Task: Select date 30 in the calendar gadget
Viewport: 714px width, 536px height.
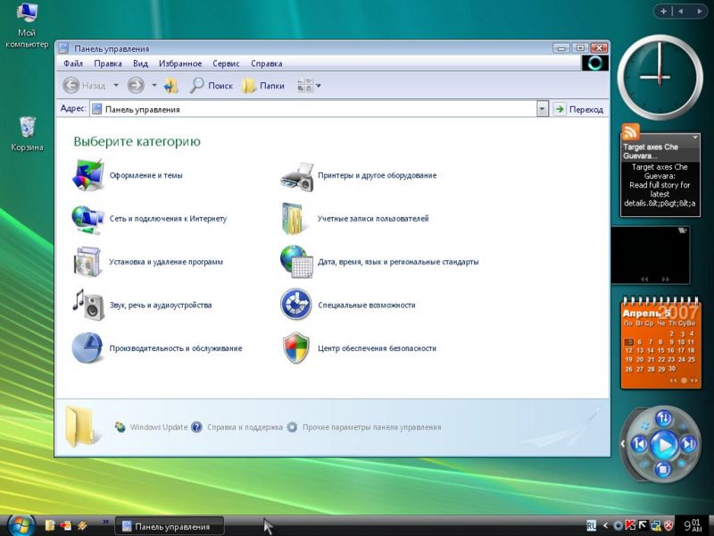Action: 672,368
